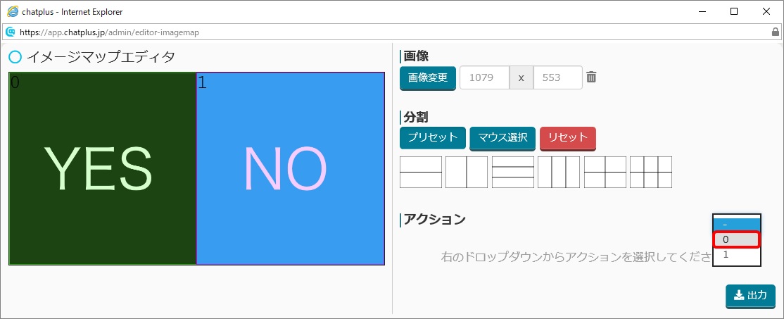
Task: Click the padlock security icon in address bar
Action: click(x=776, y=32)
